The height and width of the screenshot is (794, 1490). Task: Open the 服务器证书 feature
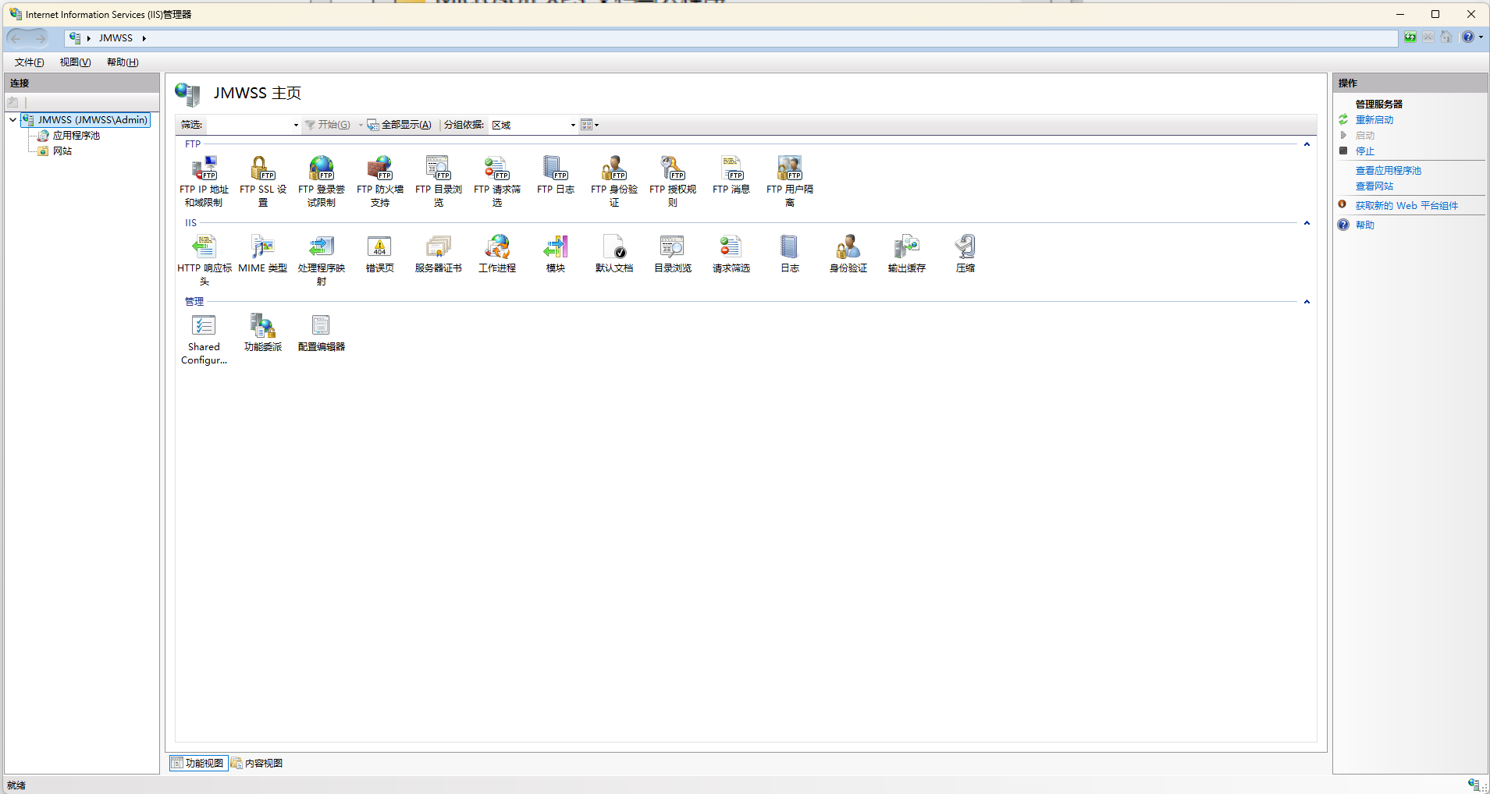click(x=438, y=248)
